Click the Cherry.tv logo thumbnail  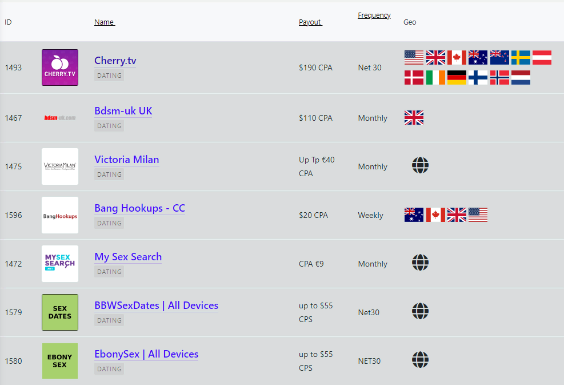(x=60, y=68)
